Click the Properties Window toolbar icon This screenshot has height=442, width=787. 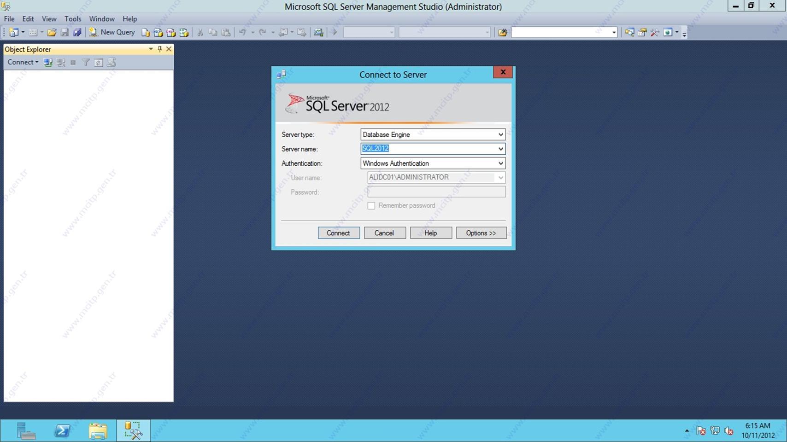click(642, 32)
